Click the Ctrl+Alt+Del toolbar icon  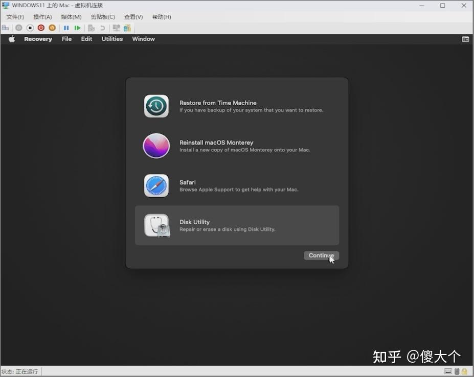pyautogui.click(x=6, y=28)
